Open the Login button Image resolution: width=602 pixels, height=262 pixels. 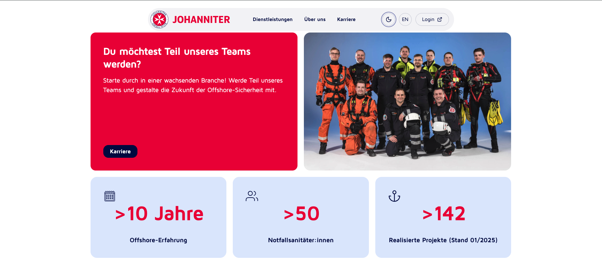(432, 19)
